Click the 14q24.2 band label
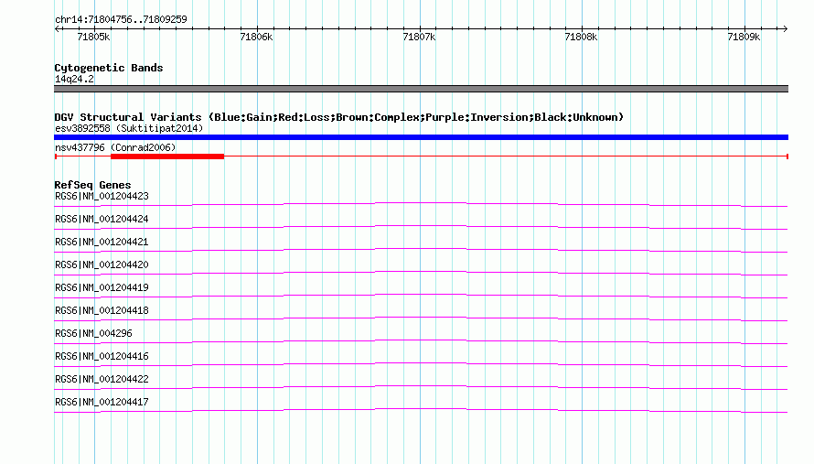 74,79
